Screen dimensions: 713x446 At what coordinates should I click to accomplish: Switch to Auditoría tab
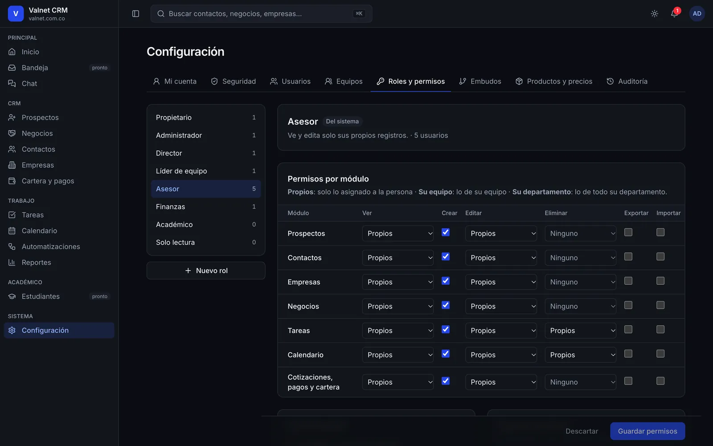(x=627, y=81)
